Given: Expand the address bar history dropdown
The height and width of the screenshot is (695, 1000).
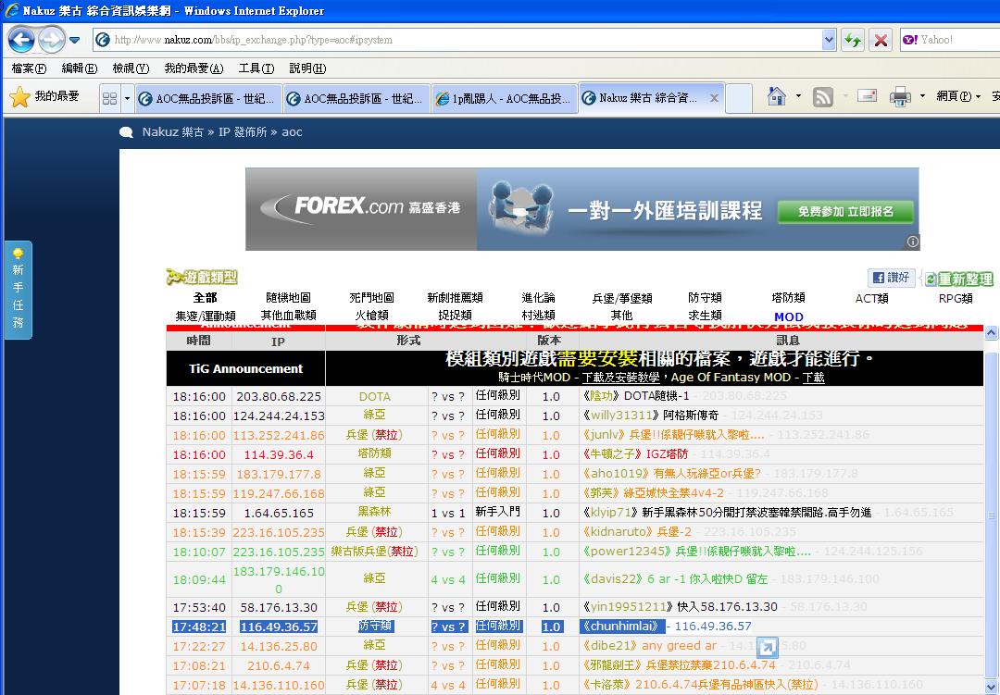Looking at the screenshot, I should click(x=829, y=40).
